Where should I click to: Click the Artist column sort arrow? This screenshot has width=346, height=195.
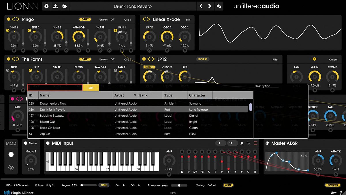(135, 95)
